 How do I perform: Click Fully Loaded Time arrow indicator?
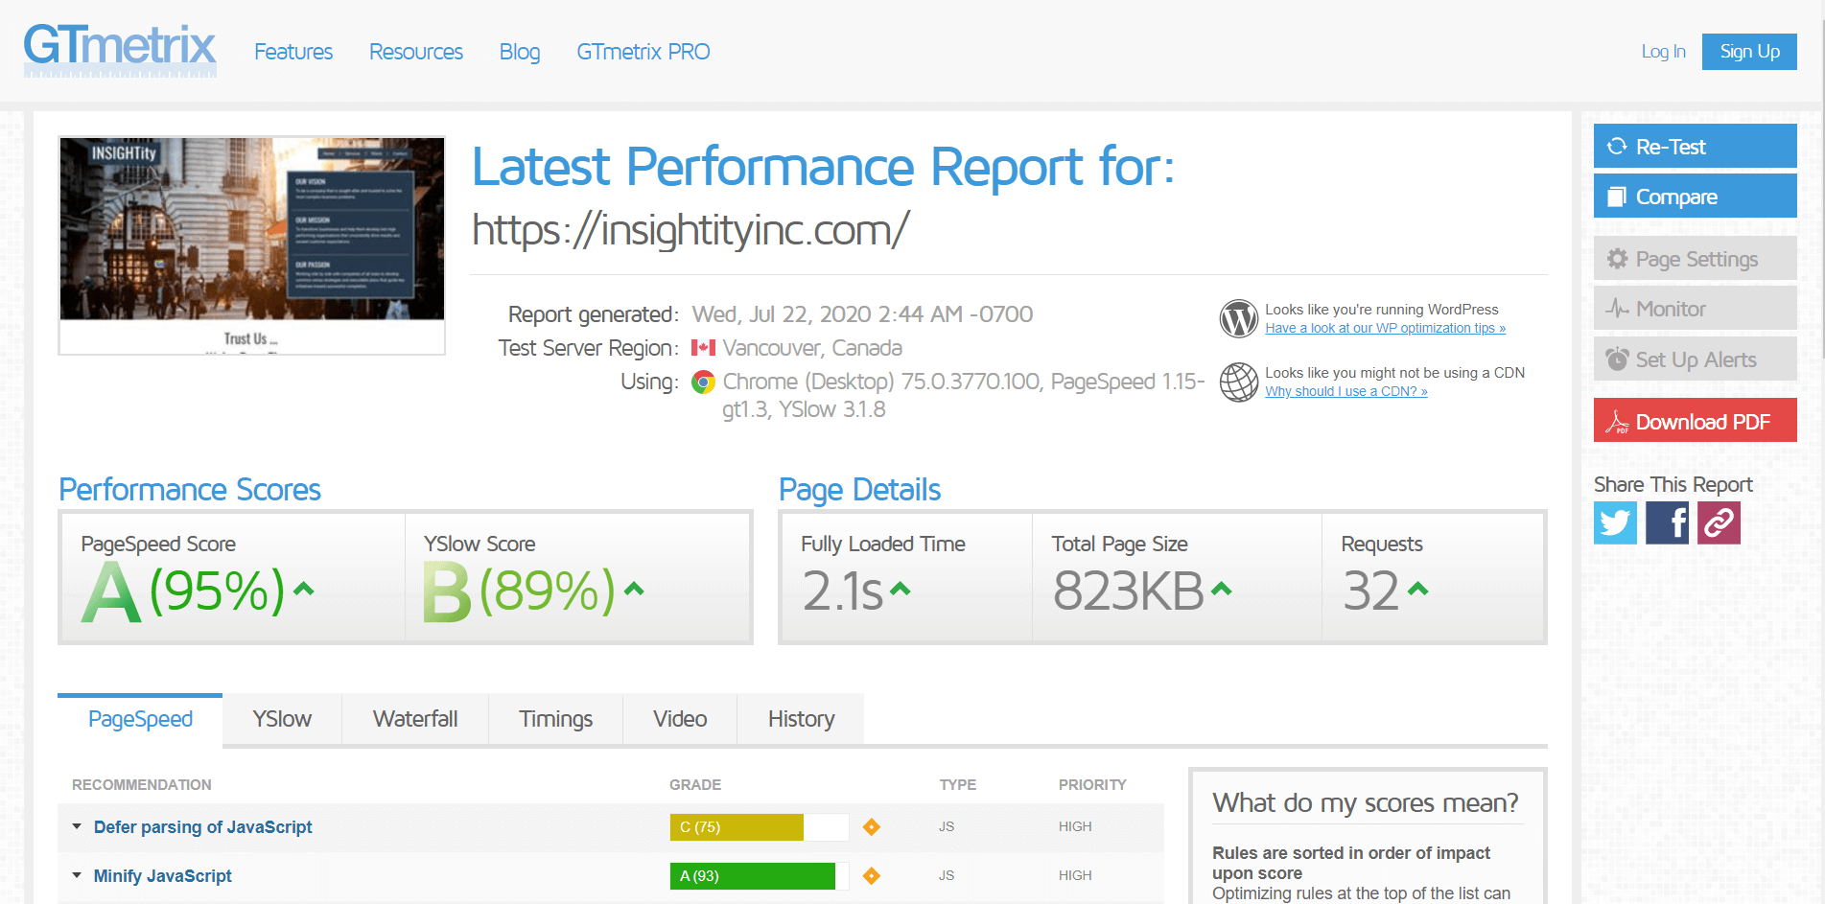click(900, 589)
